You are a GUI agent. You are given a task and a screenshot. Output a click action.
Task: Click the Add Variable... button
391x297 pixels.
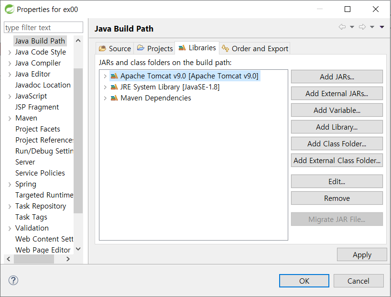[x=337, y=110]
